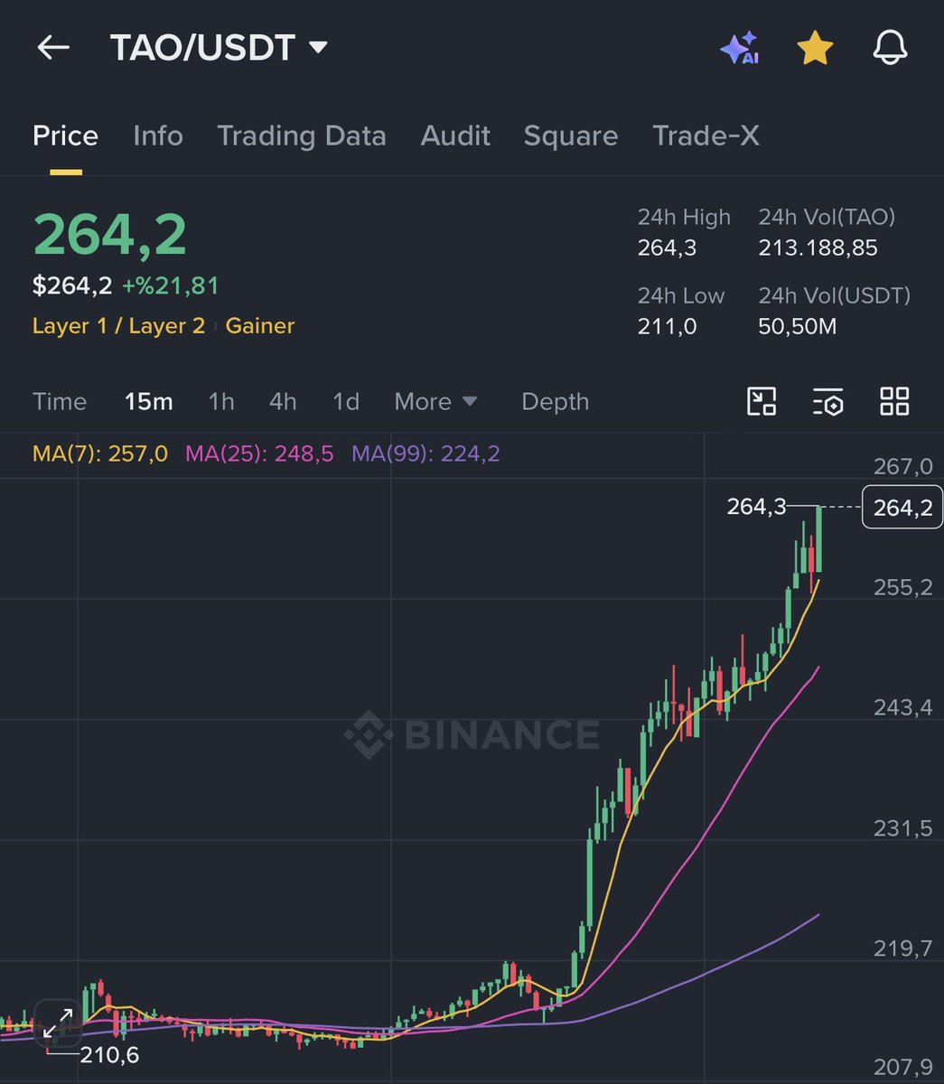Click the chart drawing tools icon
This screenshot has width=944, height=1084.
click(762, 401)
